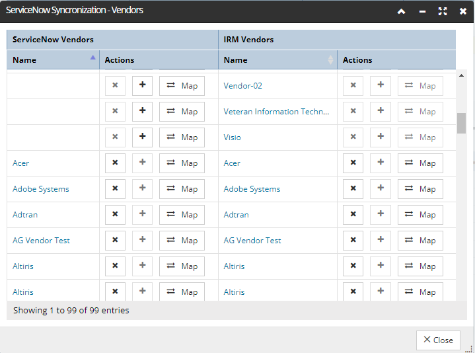Toggle fullscreen with the expand icon
The height and width of the screenshot is (353, 475).
pos(443,11)
